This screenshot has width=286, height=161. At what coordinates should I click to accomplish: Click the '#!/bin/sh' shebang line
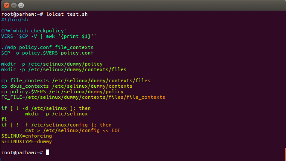pos(14,20)
